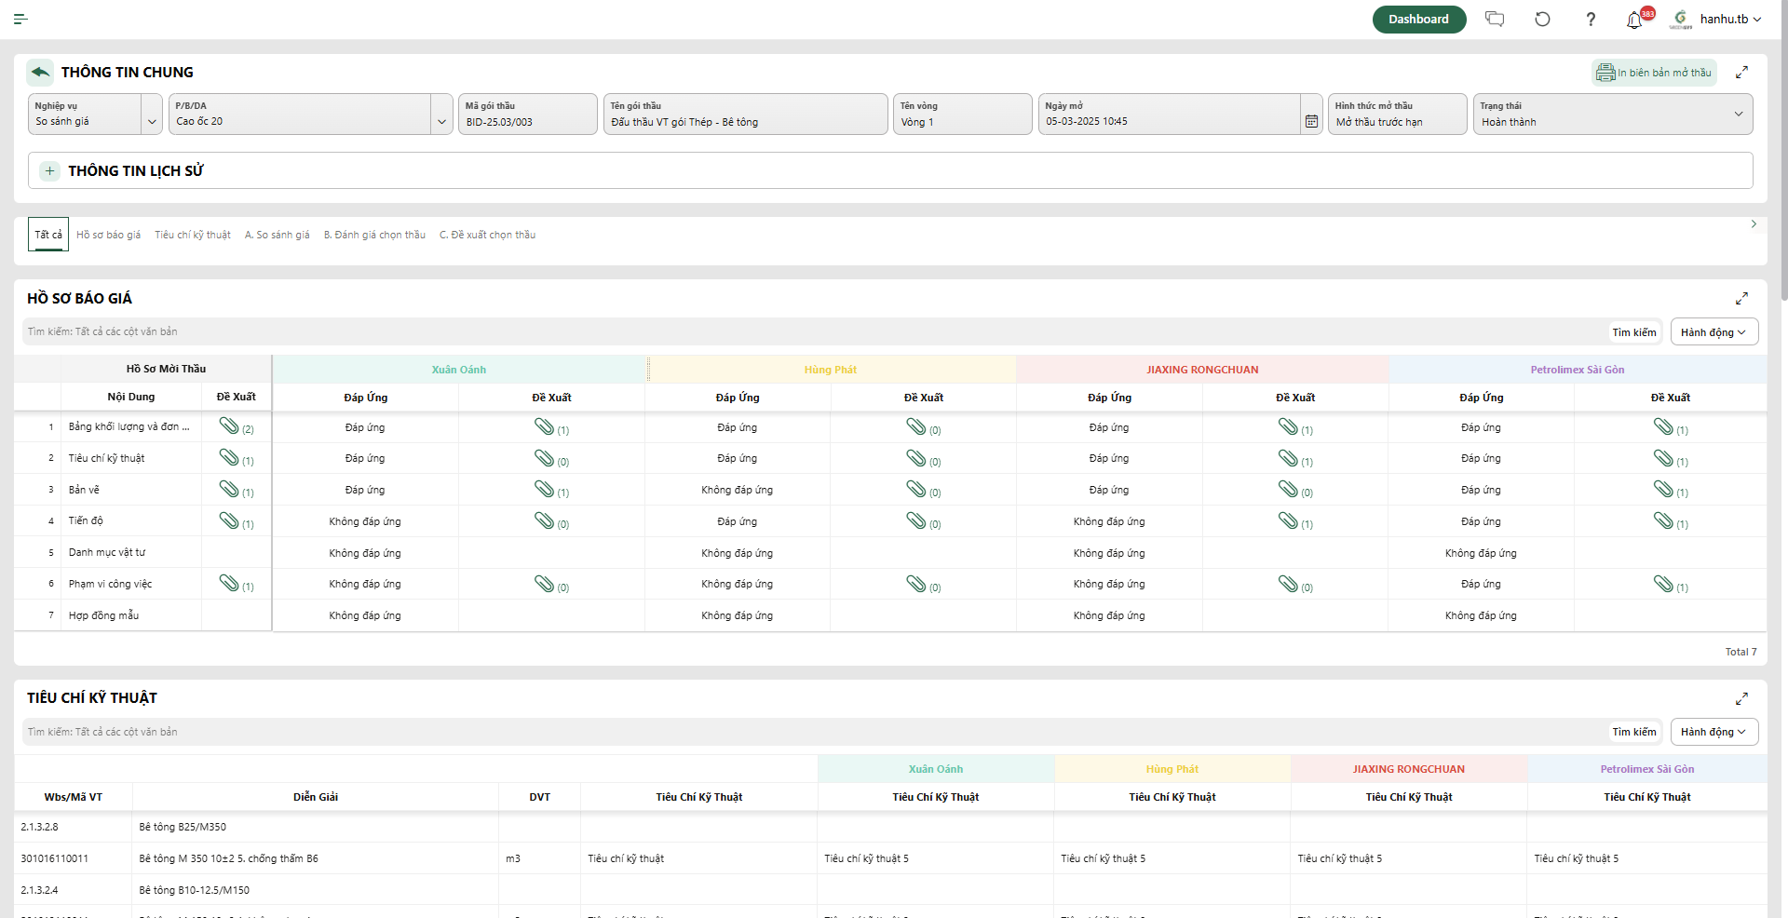Open Petrolimex Sài Gòn attachment for Bảng khối lượng row
Screen dimensions: 1788x918
pyautogui.click(x=1663, y=426)
